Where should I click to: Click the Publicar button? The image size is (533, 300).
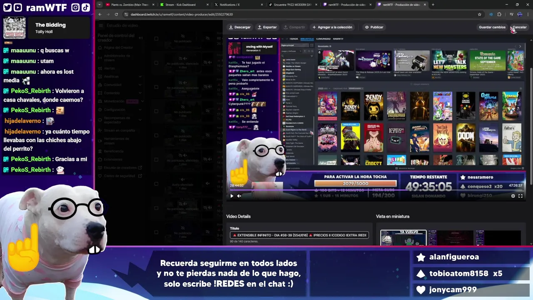[x=374, y=27]
